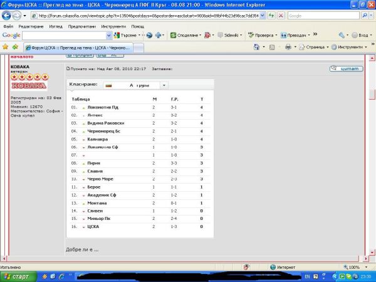Image resolution: width=376 pixels, height=282 pixels.
Task: Click the Преводач translate button
Action: (x=293, y=36)
